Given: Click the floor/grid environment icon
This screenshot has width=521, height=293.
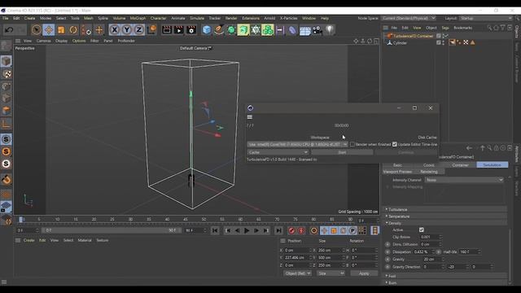Looking at the screenshot, I should (x=305, y=31).
